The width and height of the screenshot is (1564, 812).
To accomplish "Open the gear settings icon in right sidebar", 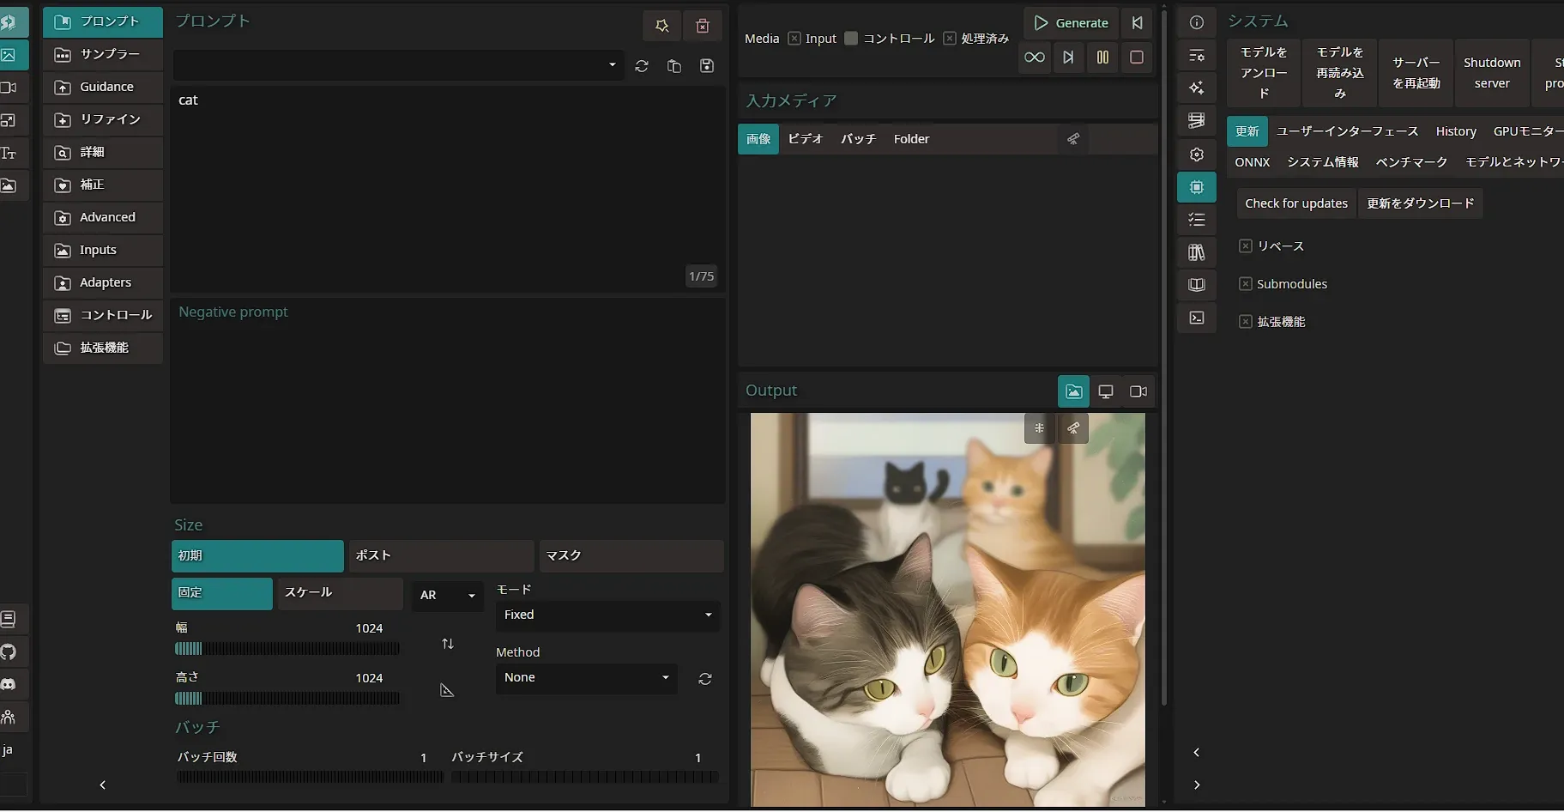I will point(1197,155).
